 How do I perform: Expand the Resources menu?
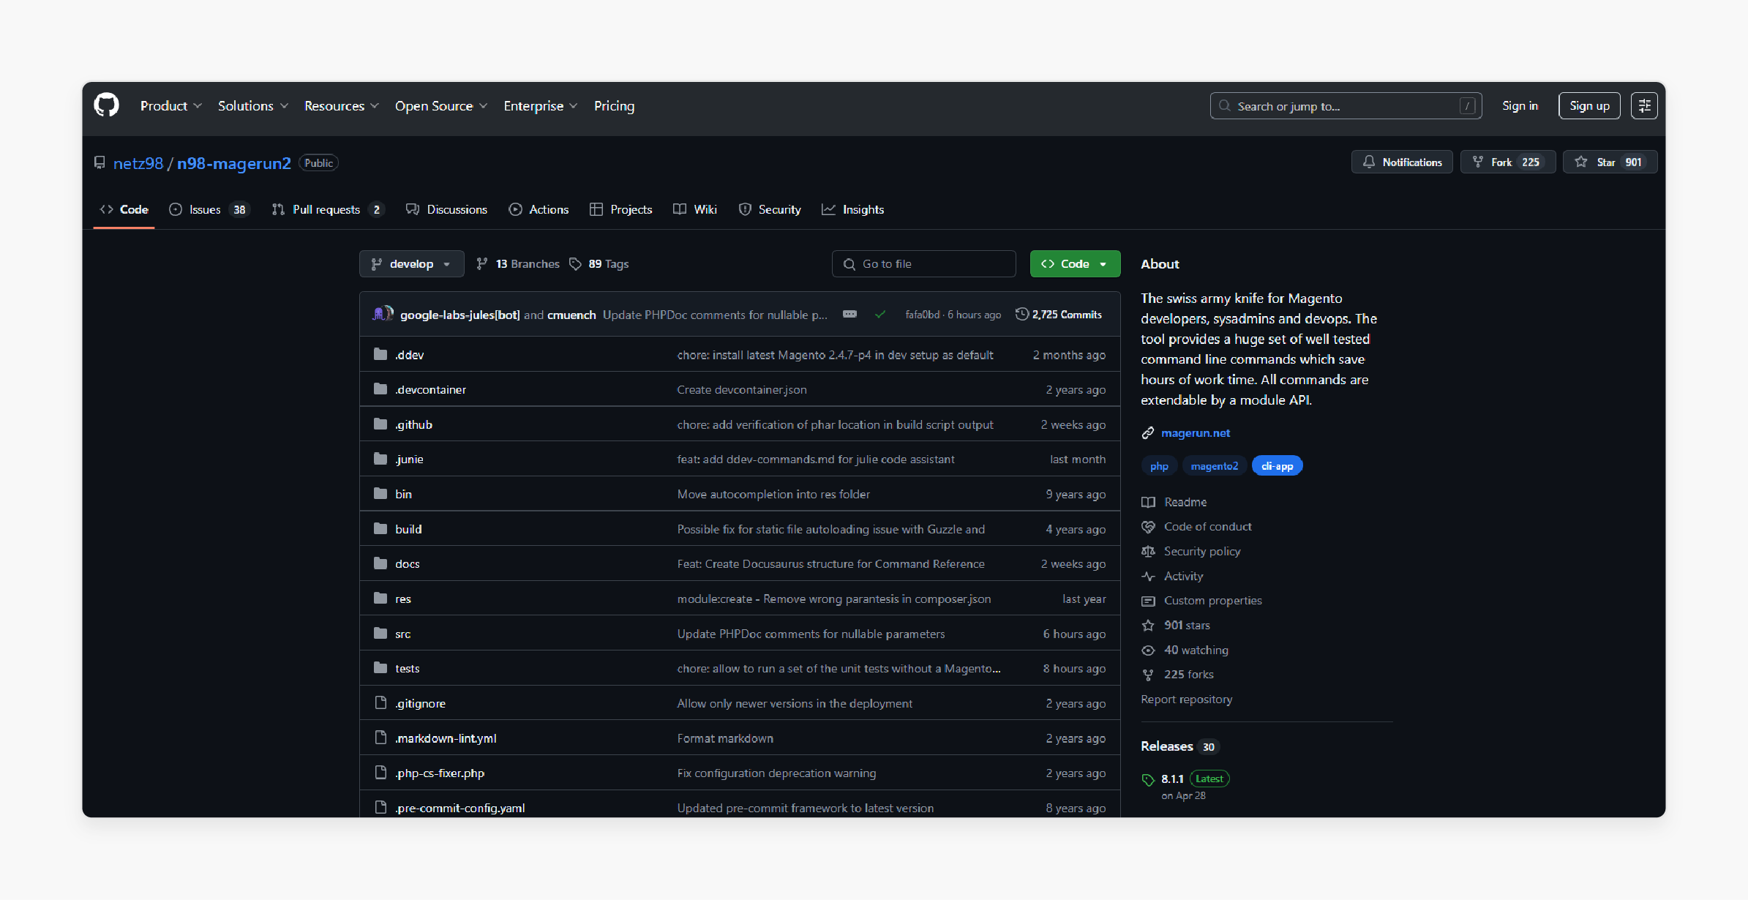pyautogui.click(x=341, y=106)
